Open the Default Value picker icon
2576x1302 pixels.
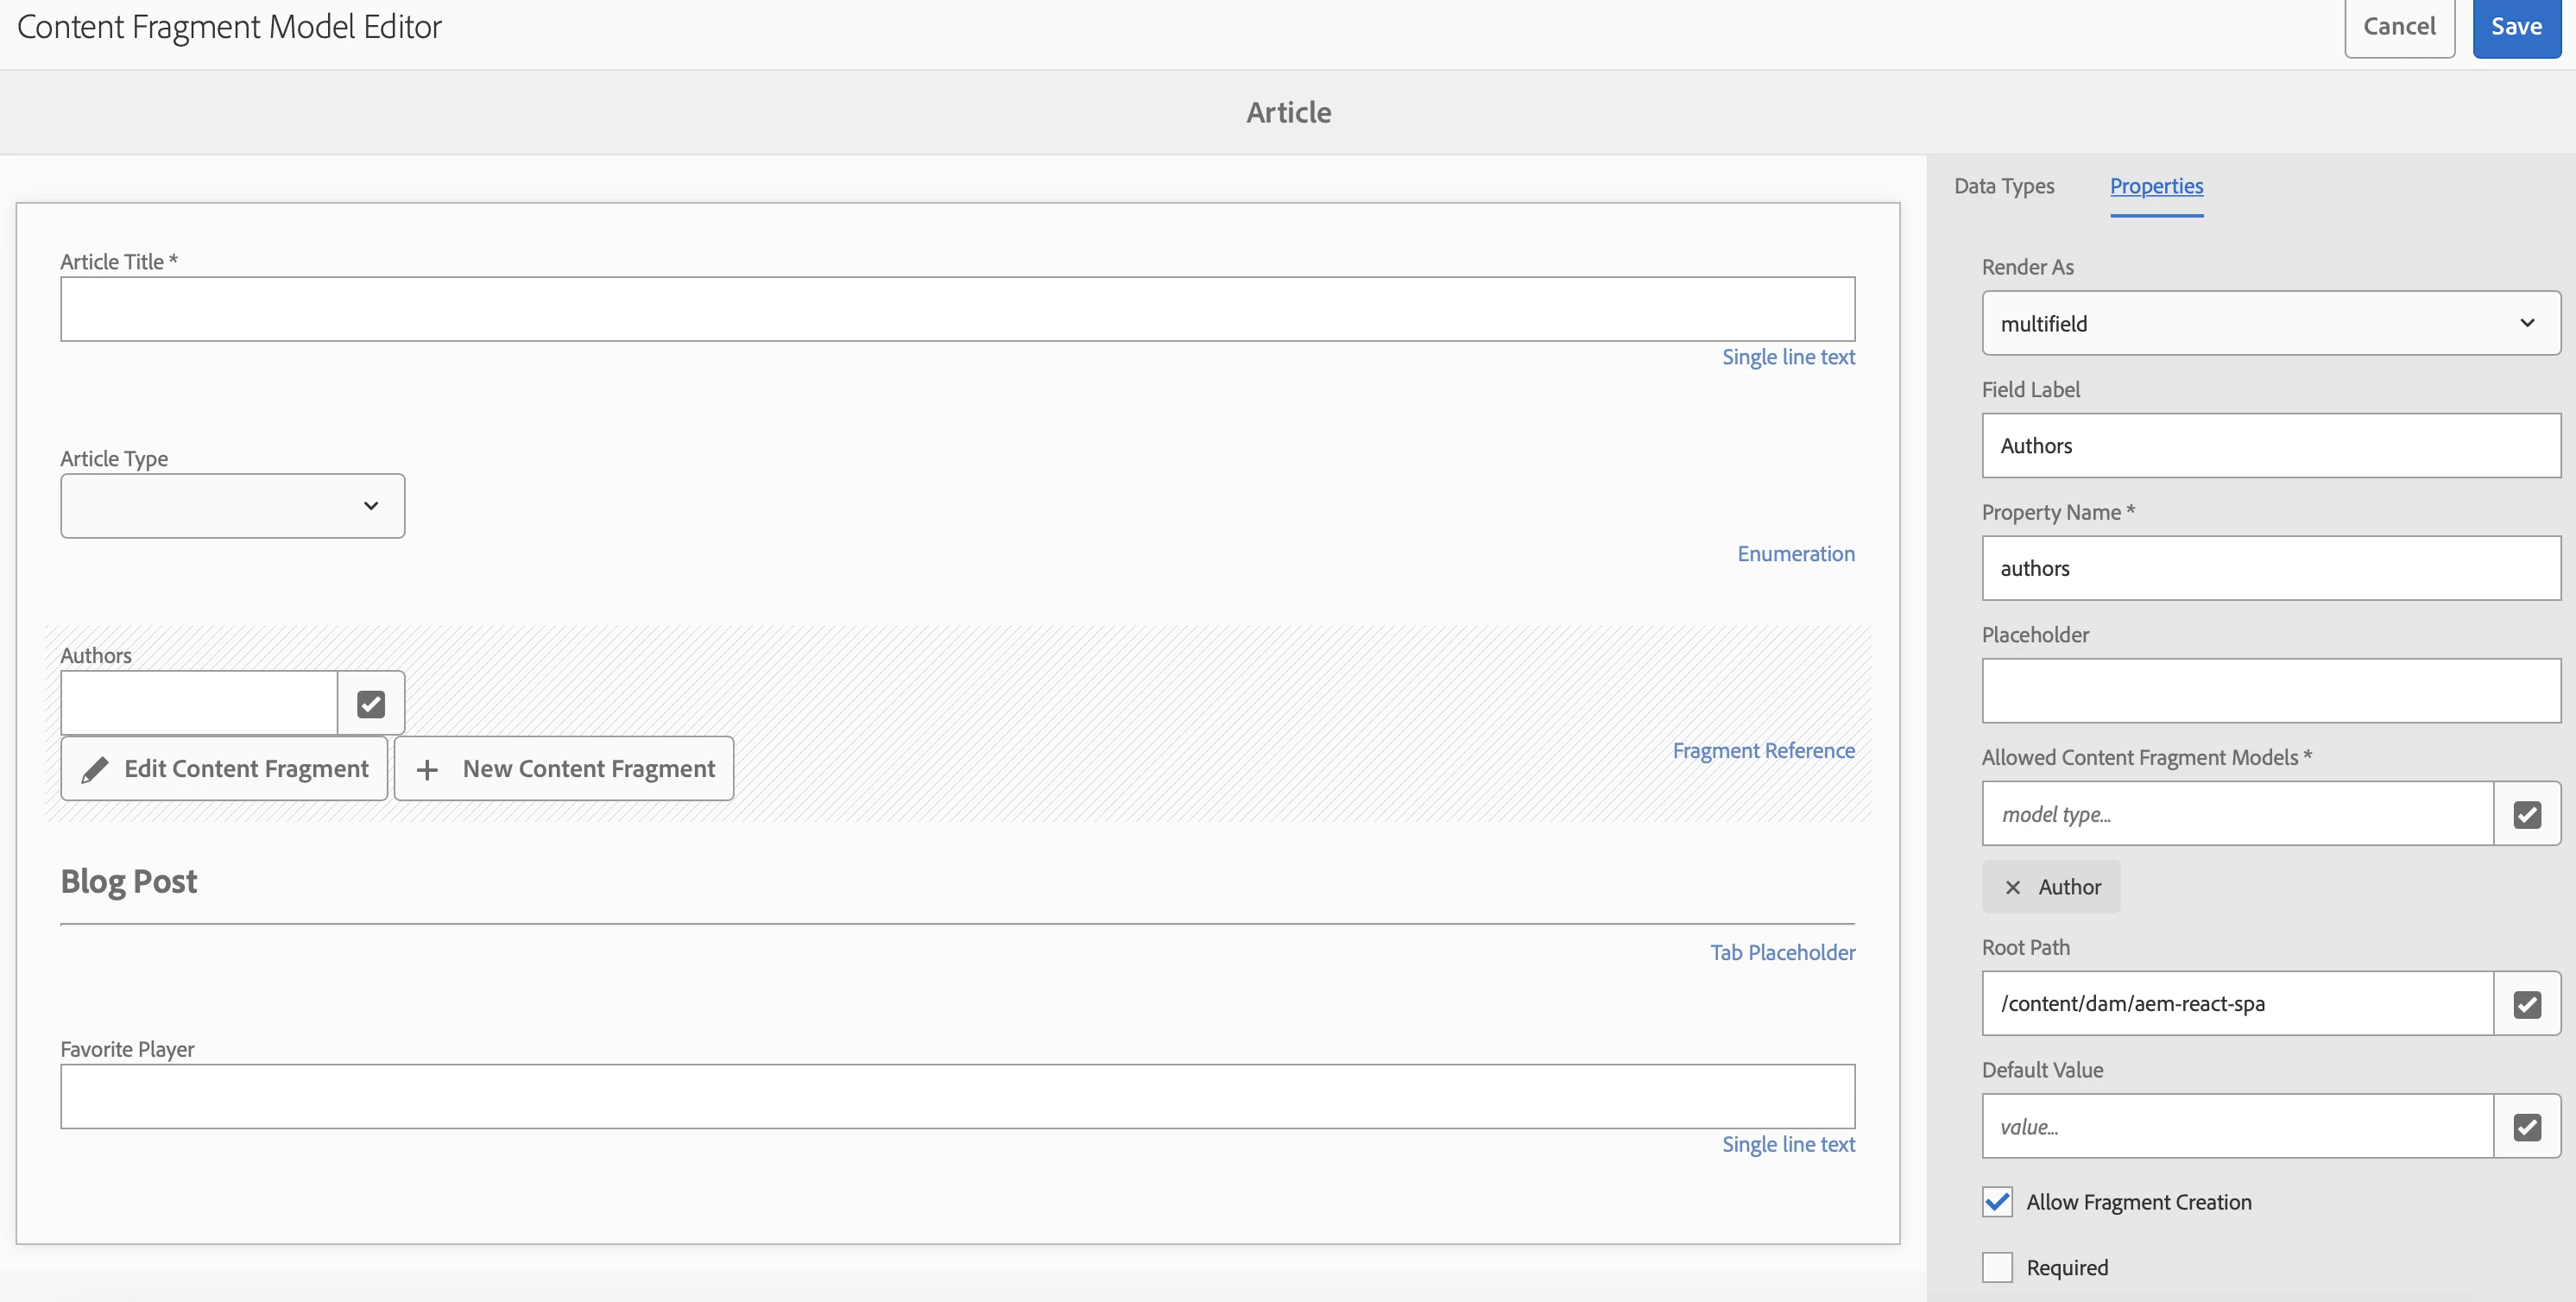(x=2526, y=1127)
